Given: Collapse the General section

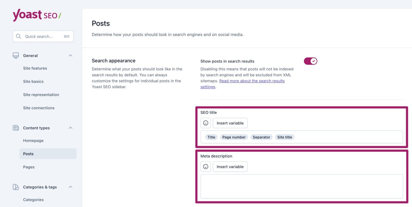Looking at the screenshot, I should 70,56.
